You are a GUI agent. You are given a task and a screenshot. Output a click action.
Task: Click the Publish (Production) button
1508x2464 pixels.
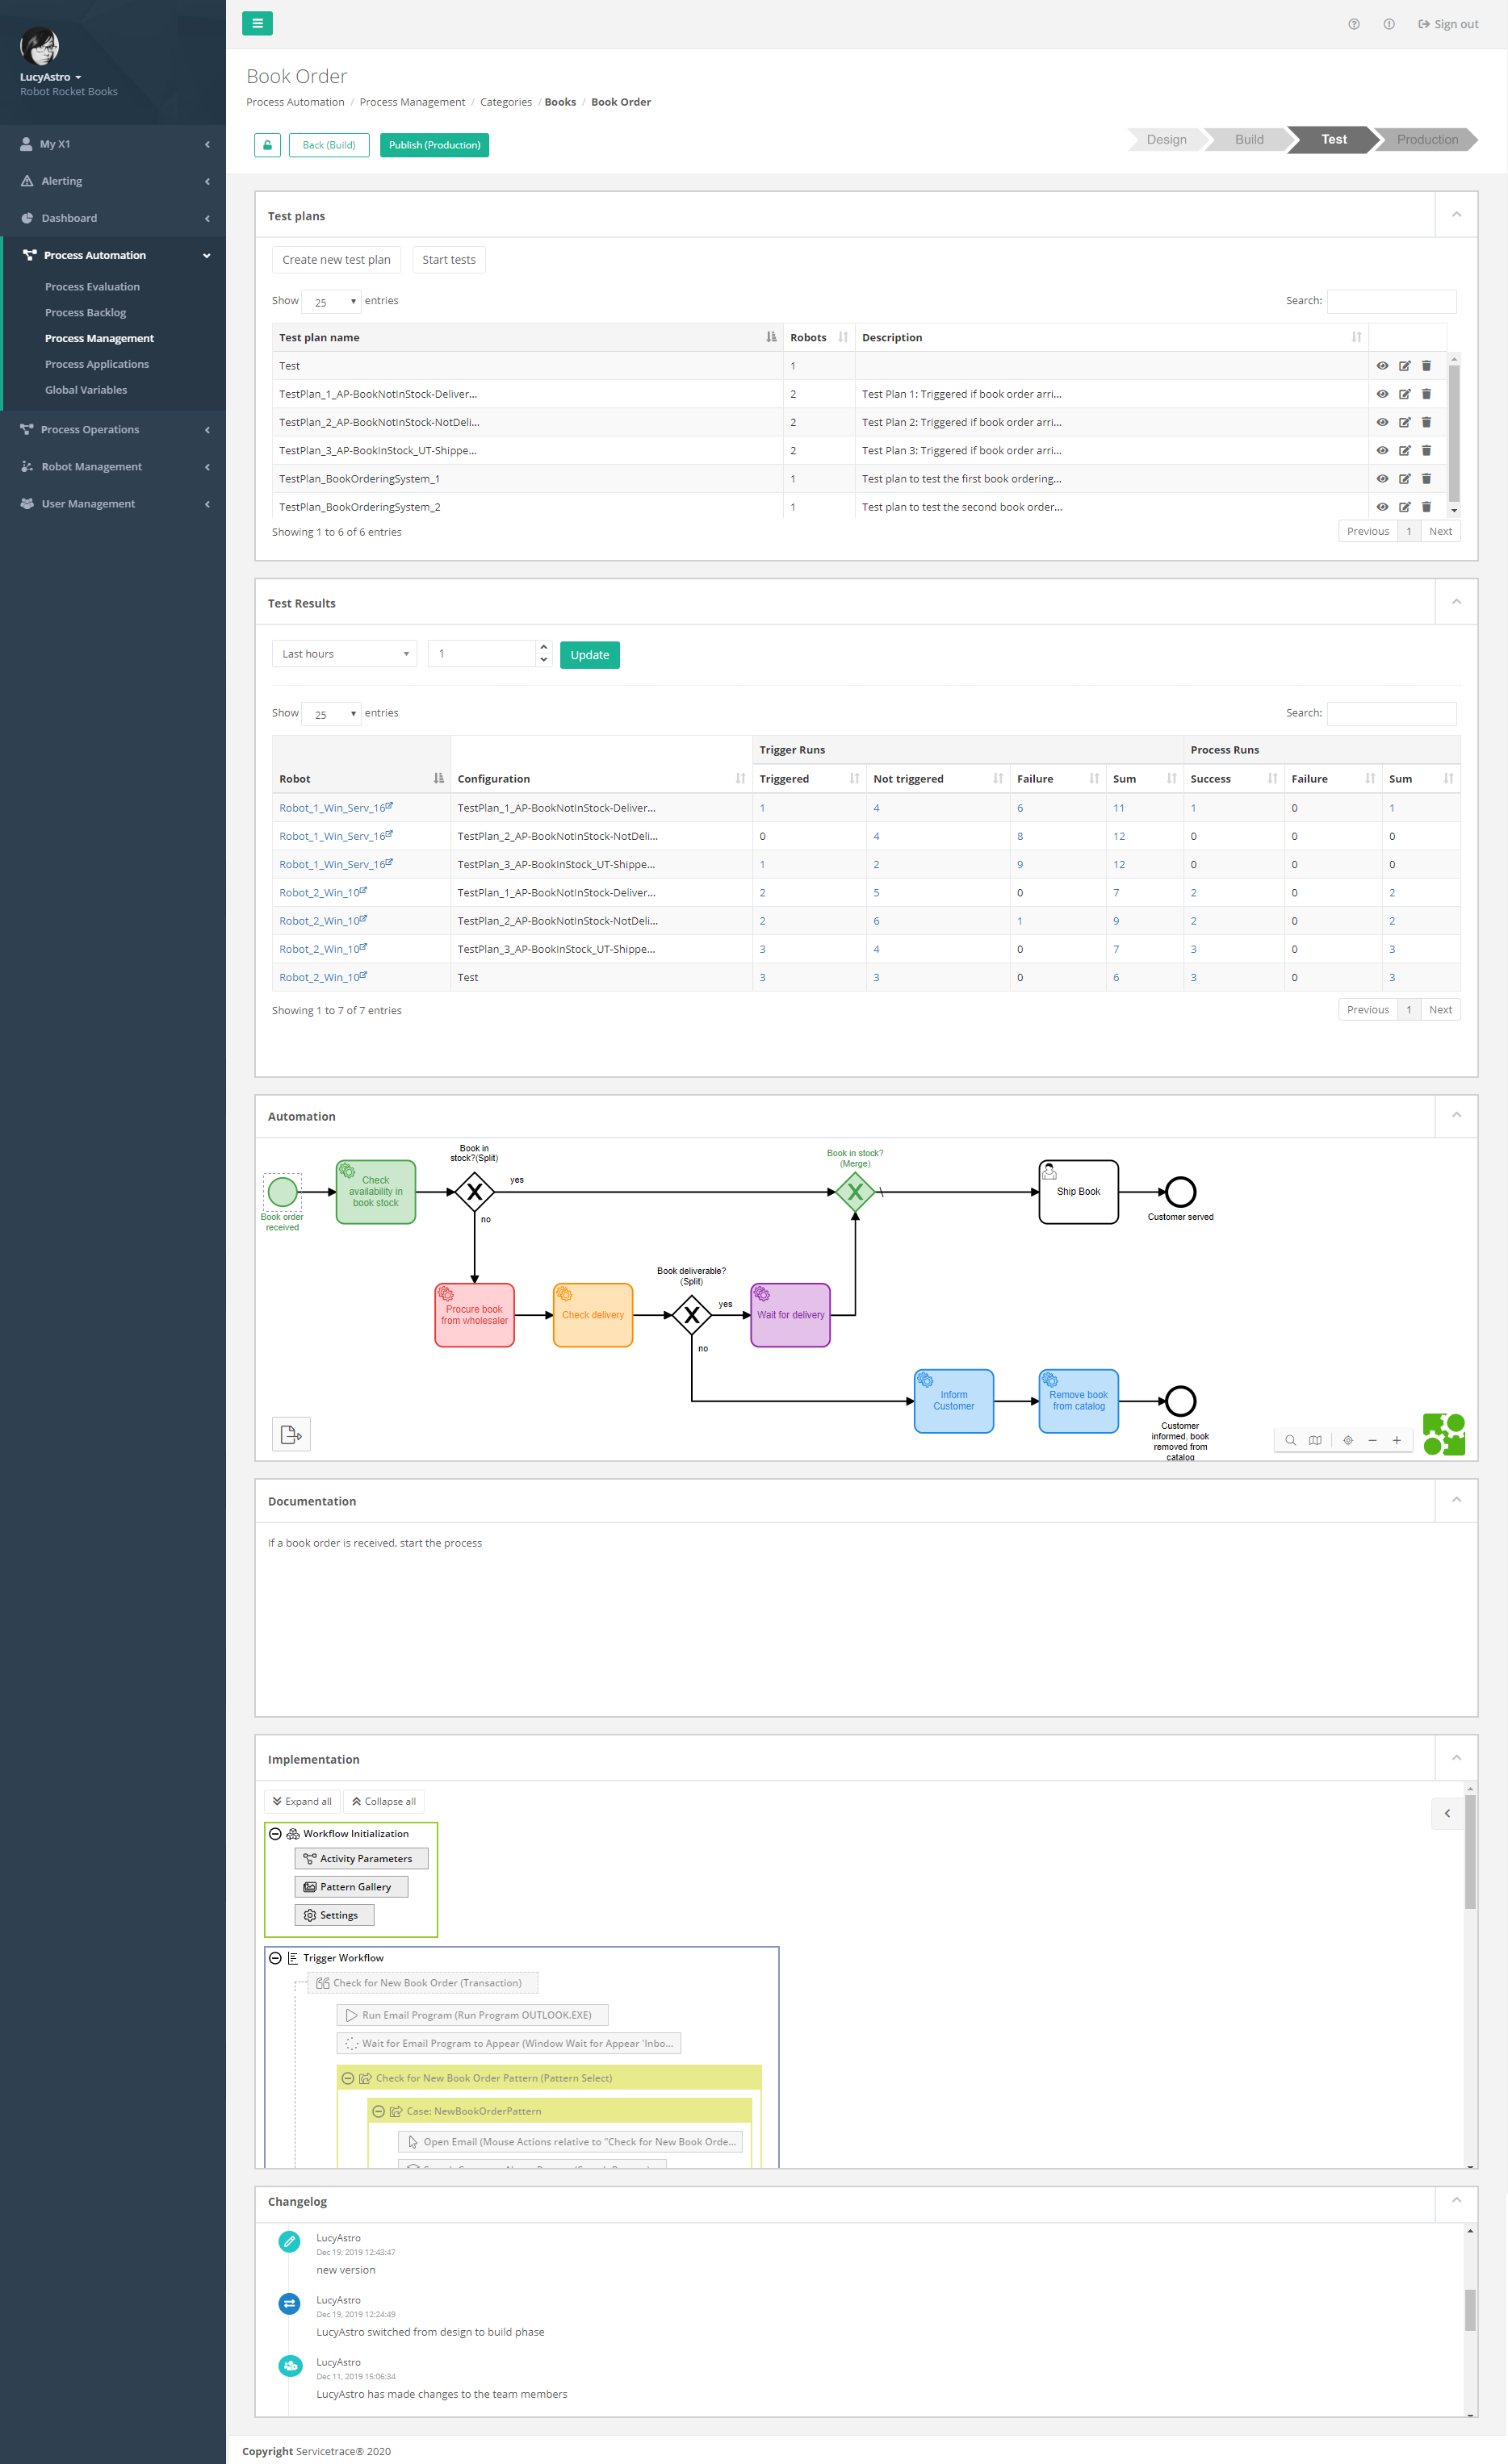coord(434,145)
